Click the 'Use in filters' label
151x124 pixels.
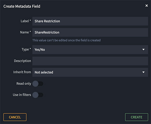click(22, 95)
